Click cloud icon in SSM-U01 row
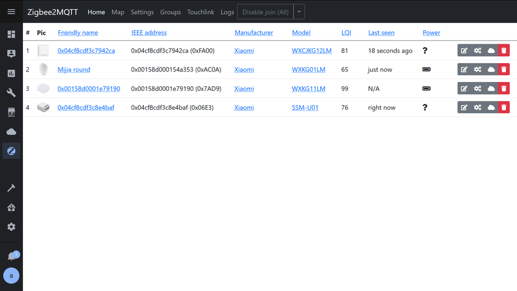This screenshot has height=291, width=517. (x=491, y=107)
